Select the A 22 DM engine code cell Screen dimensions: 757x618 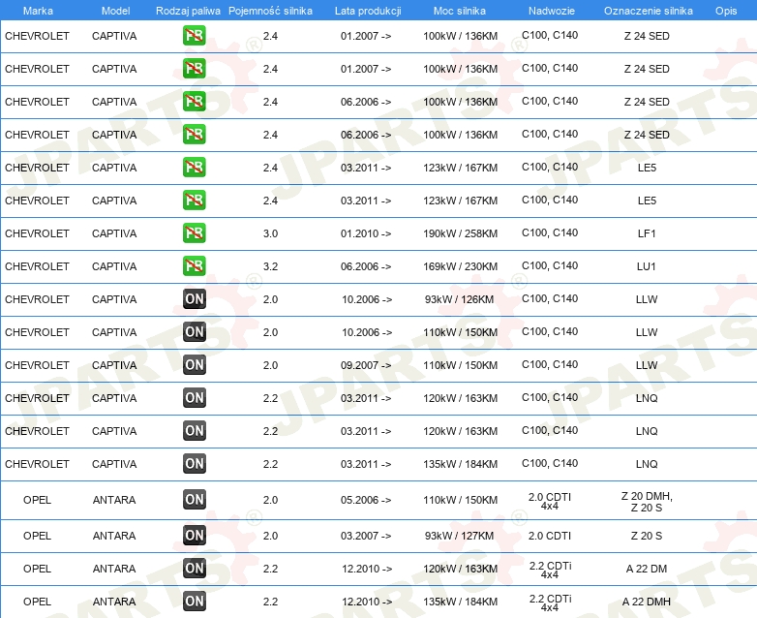647,569
